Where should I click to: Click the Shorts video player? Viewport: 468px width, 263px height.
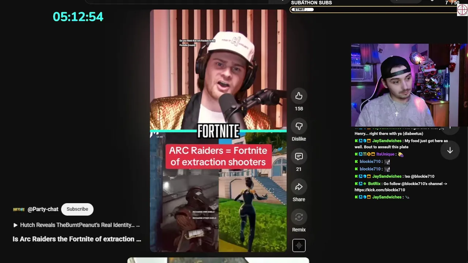click(218, 131)
